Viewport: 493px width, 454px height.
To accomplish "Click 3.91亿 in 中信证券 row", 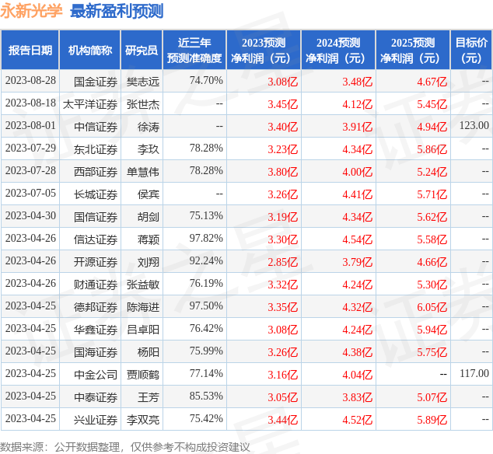I will point(358,127).
